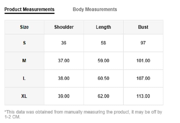Click length value 58 for size S
Image resolution: width=180 pixels, height=123 pixels.
click(103, 43)
